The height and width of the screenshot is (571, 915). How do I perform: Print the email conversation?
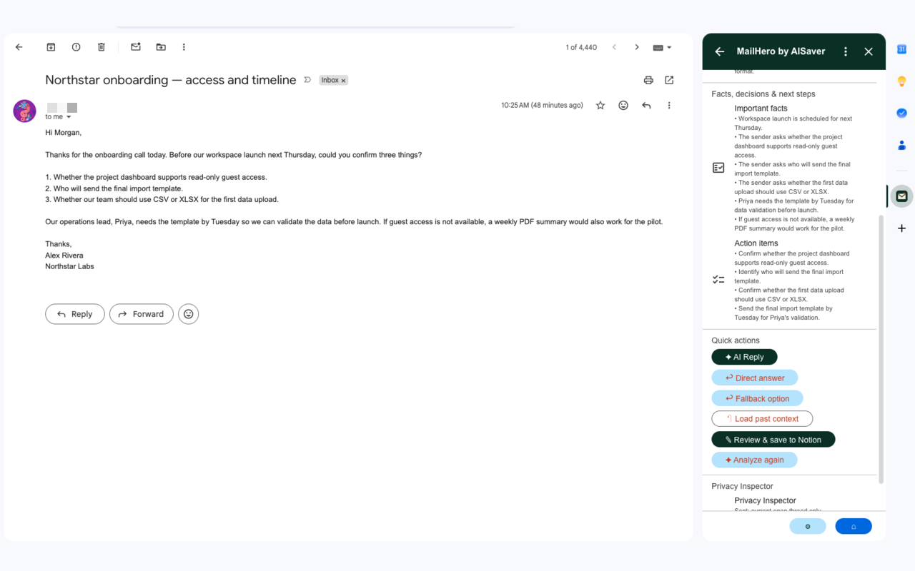(x=648, y=80)
